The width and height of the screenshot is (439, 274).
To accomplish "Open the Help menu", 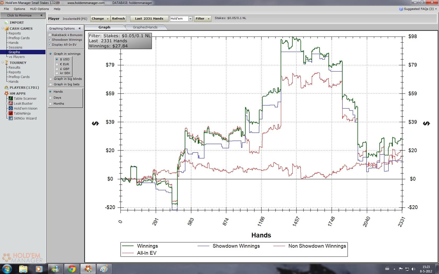I will 57,9.
